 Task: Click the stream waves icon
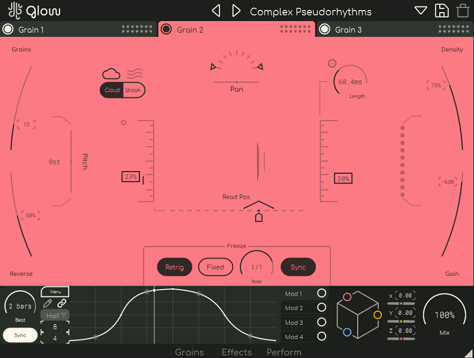135,73
